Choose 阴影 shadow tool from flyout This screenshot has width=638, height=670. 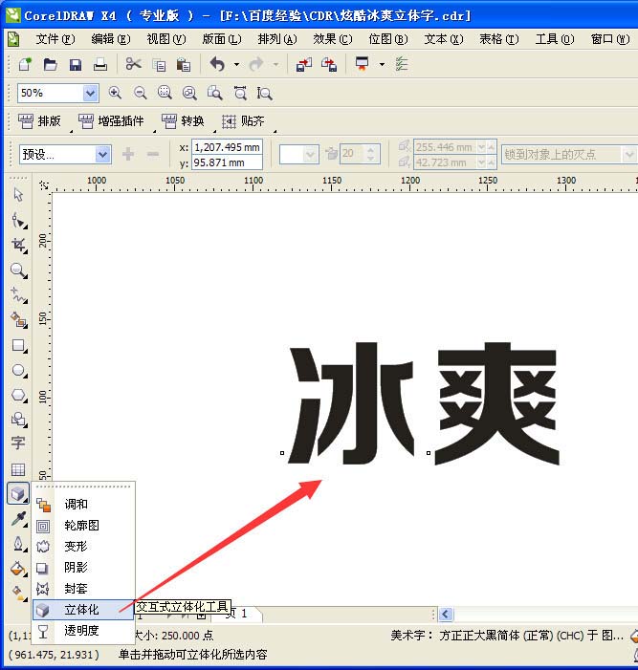point(83,568)
